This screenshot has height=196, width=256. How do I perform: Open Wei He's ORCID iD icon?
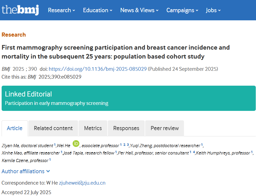click(76, 143)
